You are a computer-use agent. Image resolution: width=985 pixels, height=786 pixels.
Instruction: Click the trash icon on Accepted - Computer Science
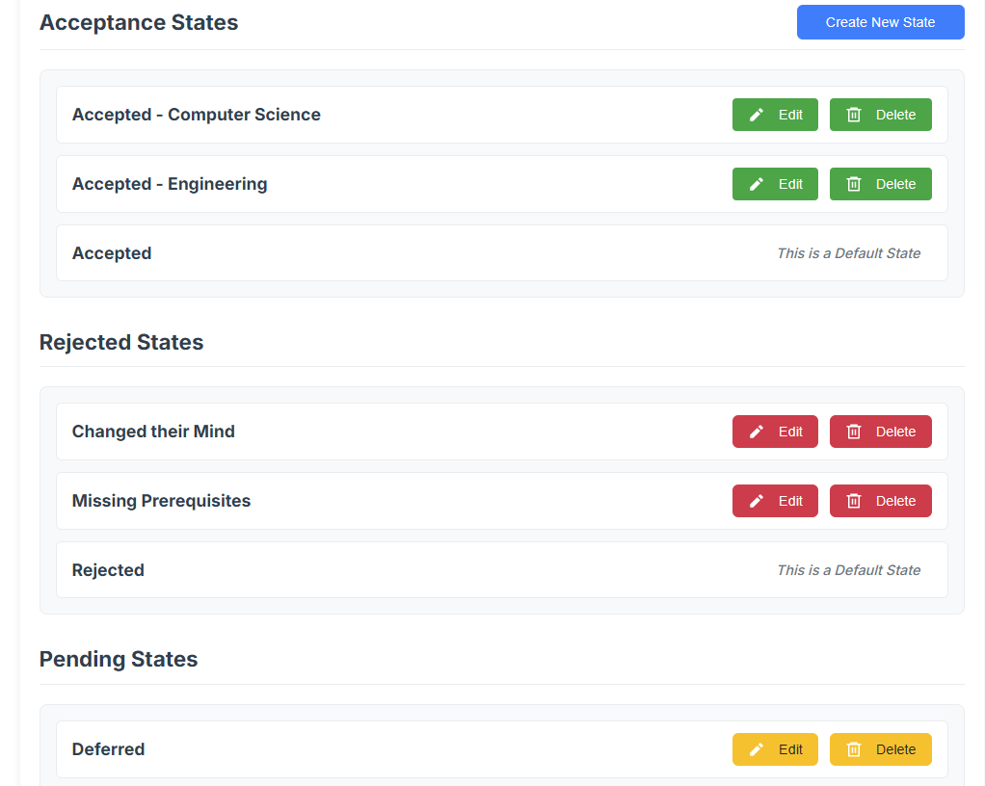(x=853, y=114)
